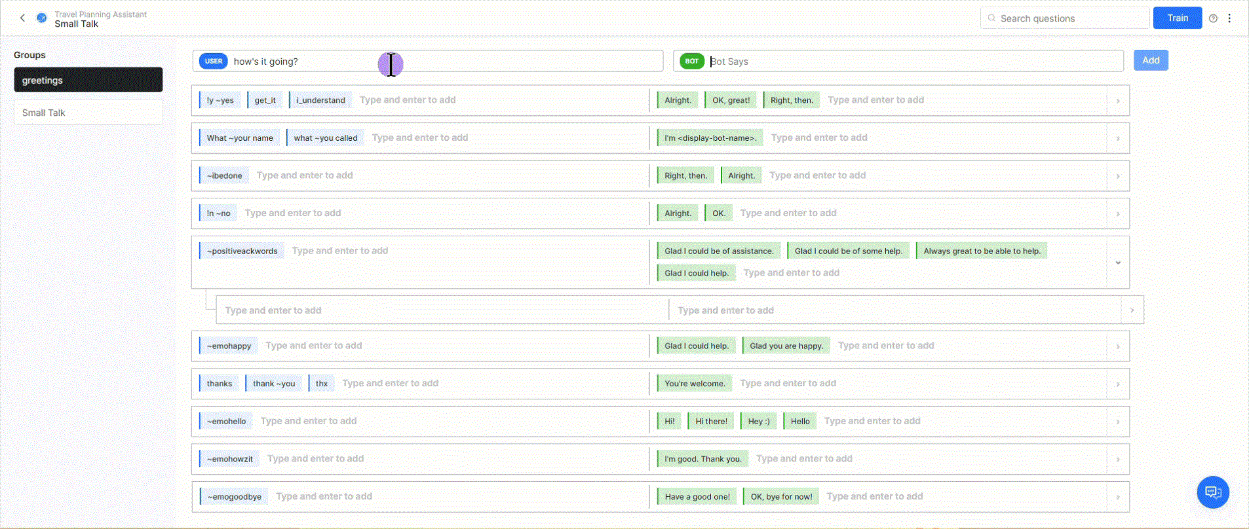Open the chat support bubble icon
The width and height of the screenshot is (1249, 529).
[x=1212, y=492]
